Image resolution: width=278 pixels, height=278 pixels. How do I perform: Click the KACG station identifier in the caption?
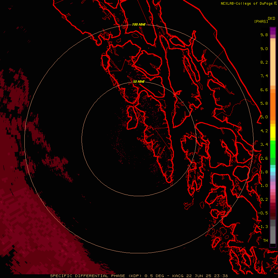[178, 276]
